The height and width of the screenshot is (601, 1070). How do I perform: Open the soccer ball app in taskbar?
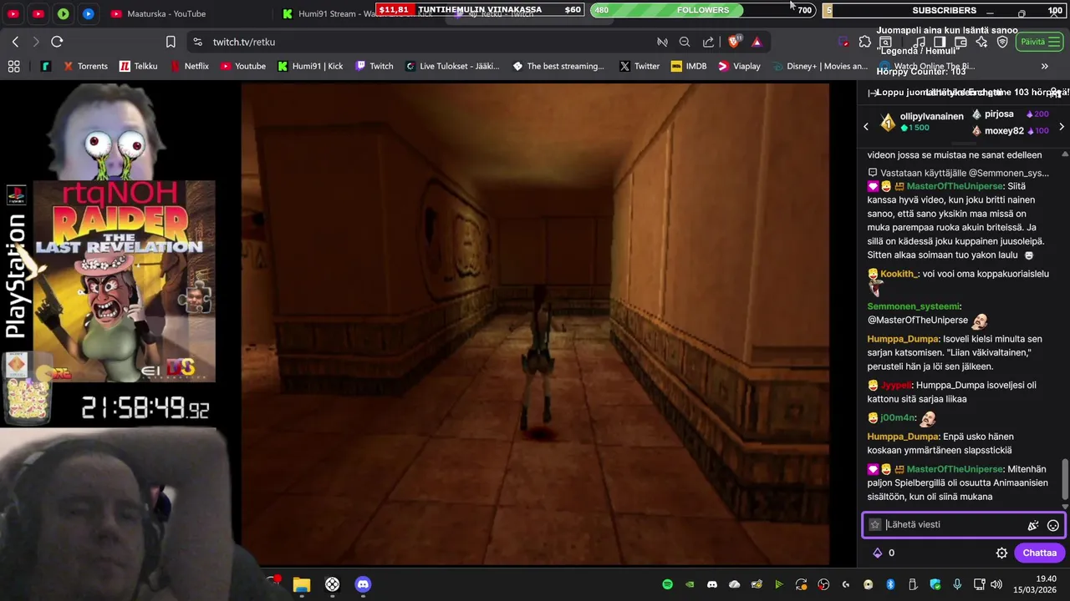pos(332,584)
